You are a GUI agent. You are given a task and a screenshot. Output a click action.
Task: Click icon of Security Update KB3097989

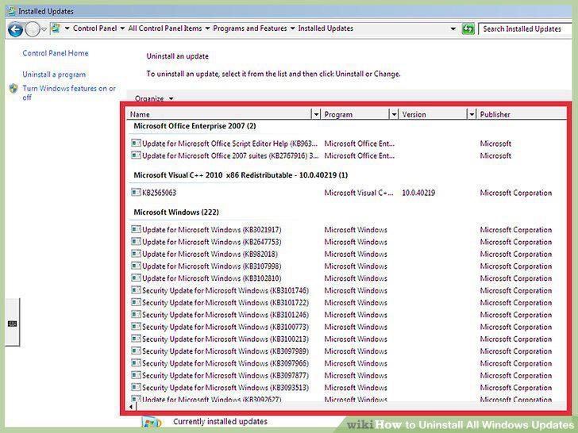pos(136,351)
